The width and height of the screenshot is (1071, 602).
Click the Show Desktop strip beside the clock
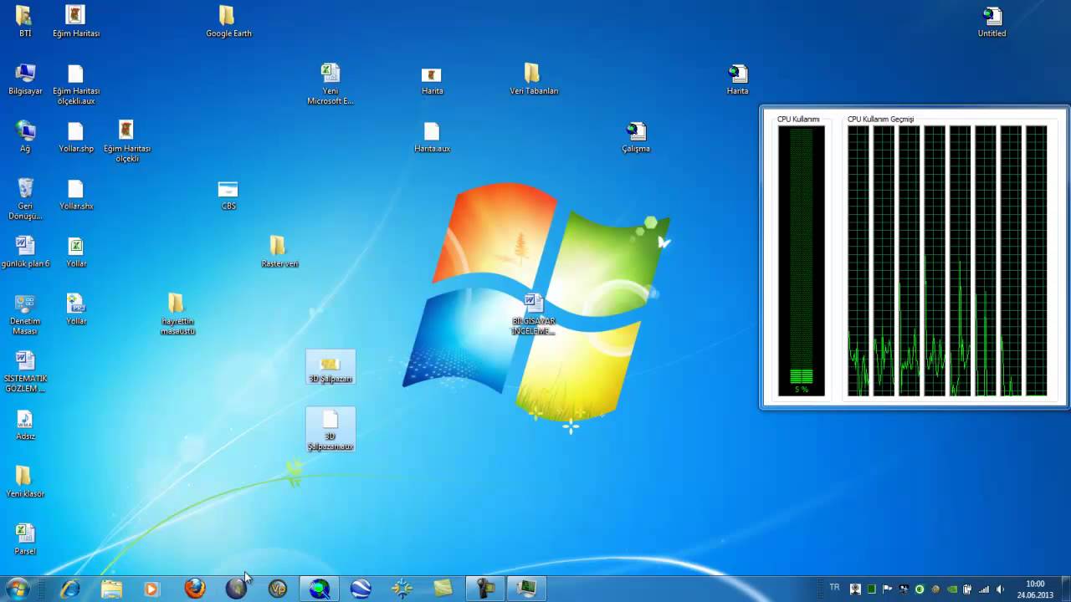(1064, 589)
